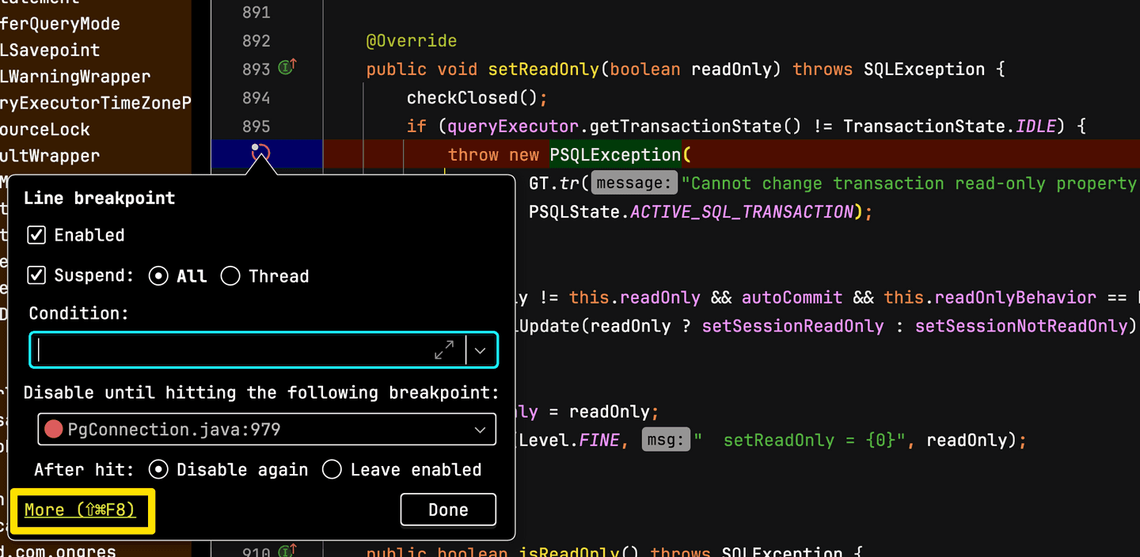Click the implements gutter icon beside isReadOnly

287,551
